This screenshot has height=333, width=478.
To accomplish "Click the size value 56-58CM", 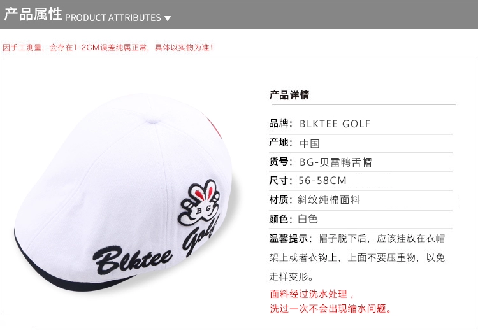I will point(322,181).
